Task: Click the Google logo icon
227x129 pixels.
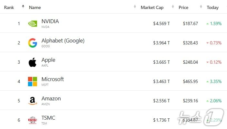Action: point(33,43)
